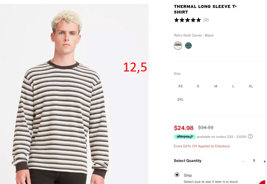Select the Ship radio option

177,175
